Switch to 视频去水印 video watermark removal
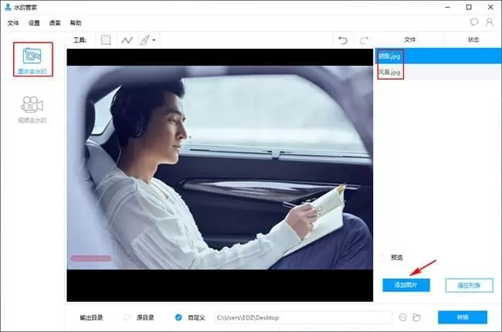Viewport: 502px width, 332px height. tap(32, 109)
